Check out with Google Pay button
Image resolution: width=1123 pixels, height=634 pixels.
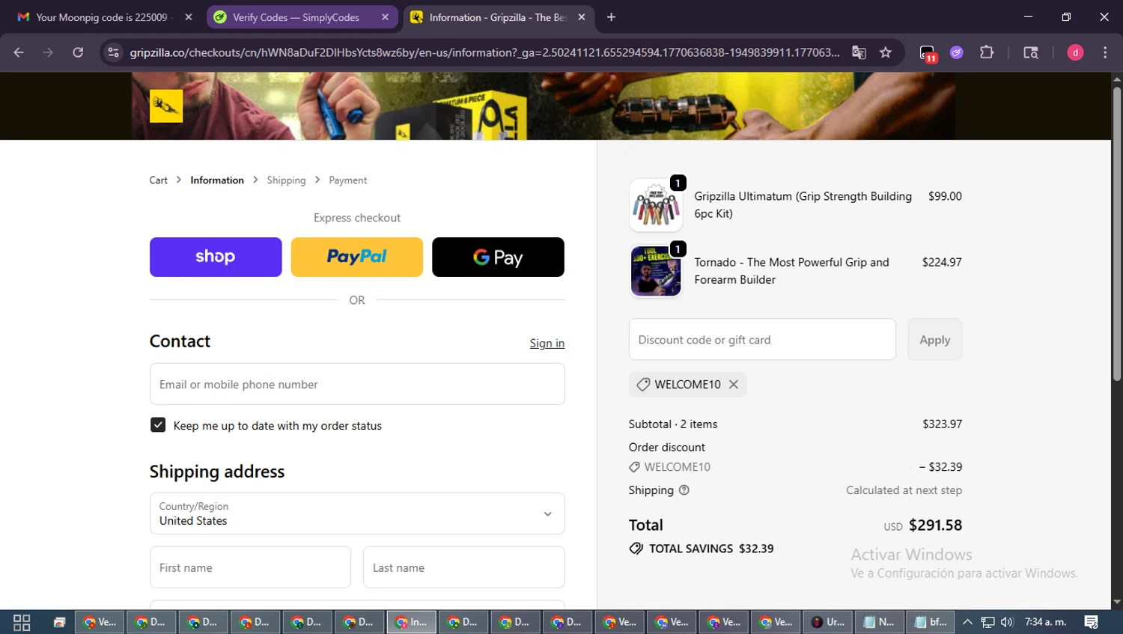point(498,257)
